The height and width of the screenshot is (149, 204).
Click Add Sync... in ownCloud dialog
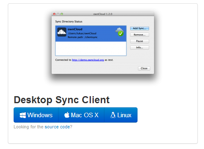click(x=140, y=28)
